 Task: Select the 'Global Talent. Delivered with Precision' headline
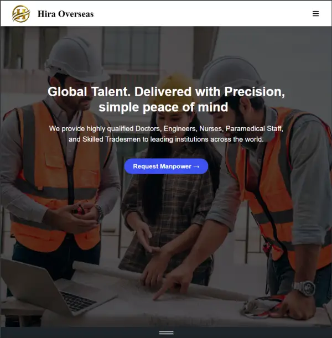(166, 92)
